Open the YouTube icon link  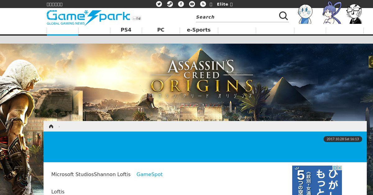coord(192,4)
